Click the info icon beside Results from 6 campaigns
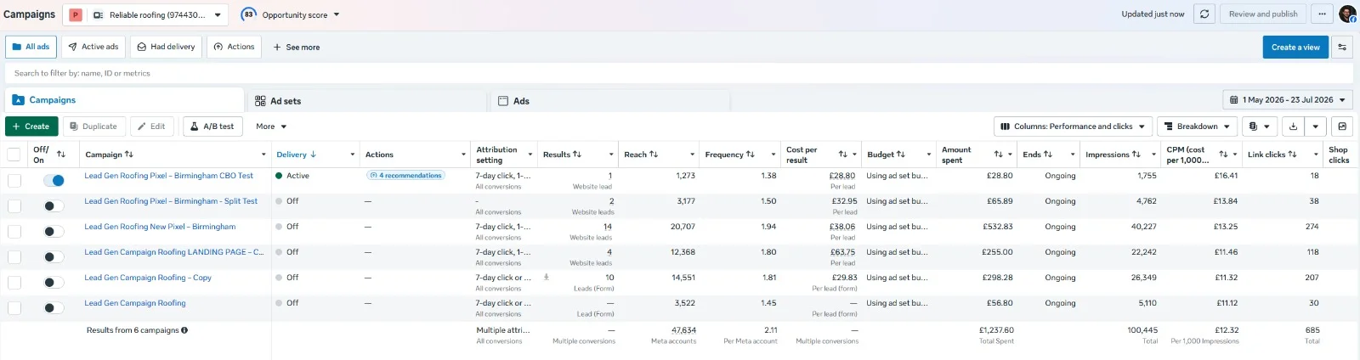The width and height of the screenshot is (1360, 360). (x=184, y=330)
